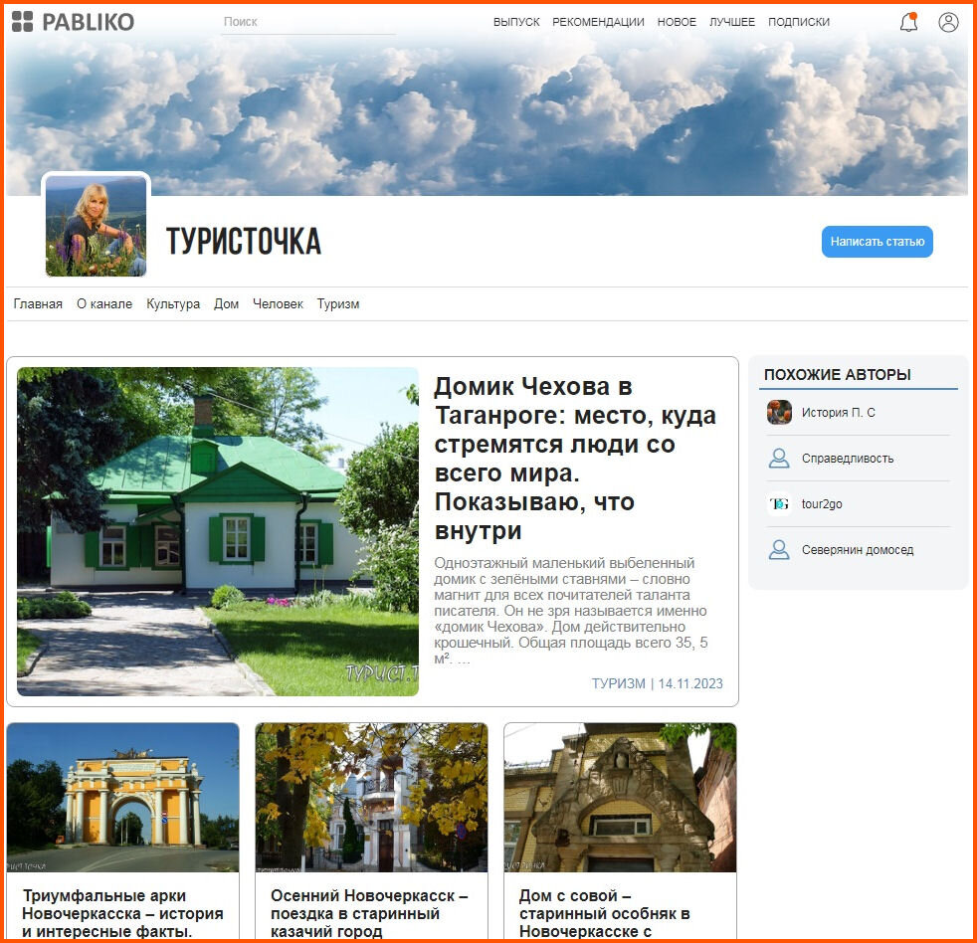Select РЕКОМЕНДАЦИИ in the top navigation

pos(598,21)
